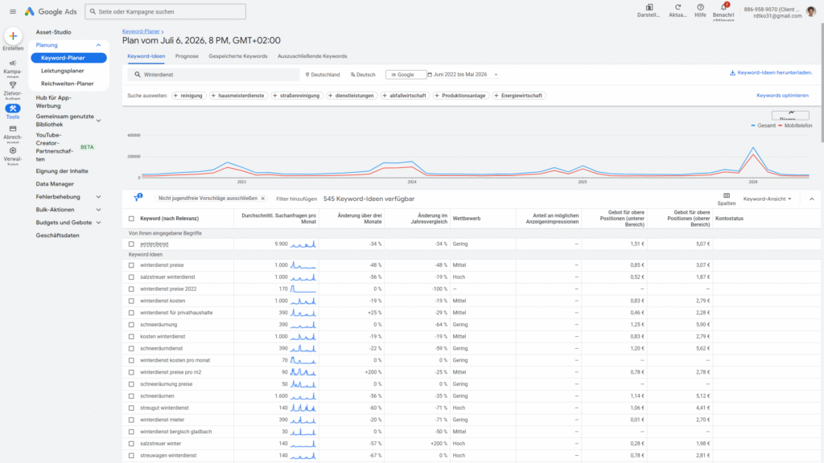Click the Keyword-Ideen herunterladen download link
Screen dimensions: 824x463
771,73
